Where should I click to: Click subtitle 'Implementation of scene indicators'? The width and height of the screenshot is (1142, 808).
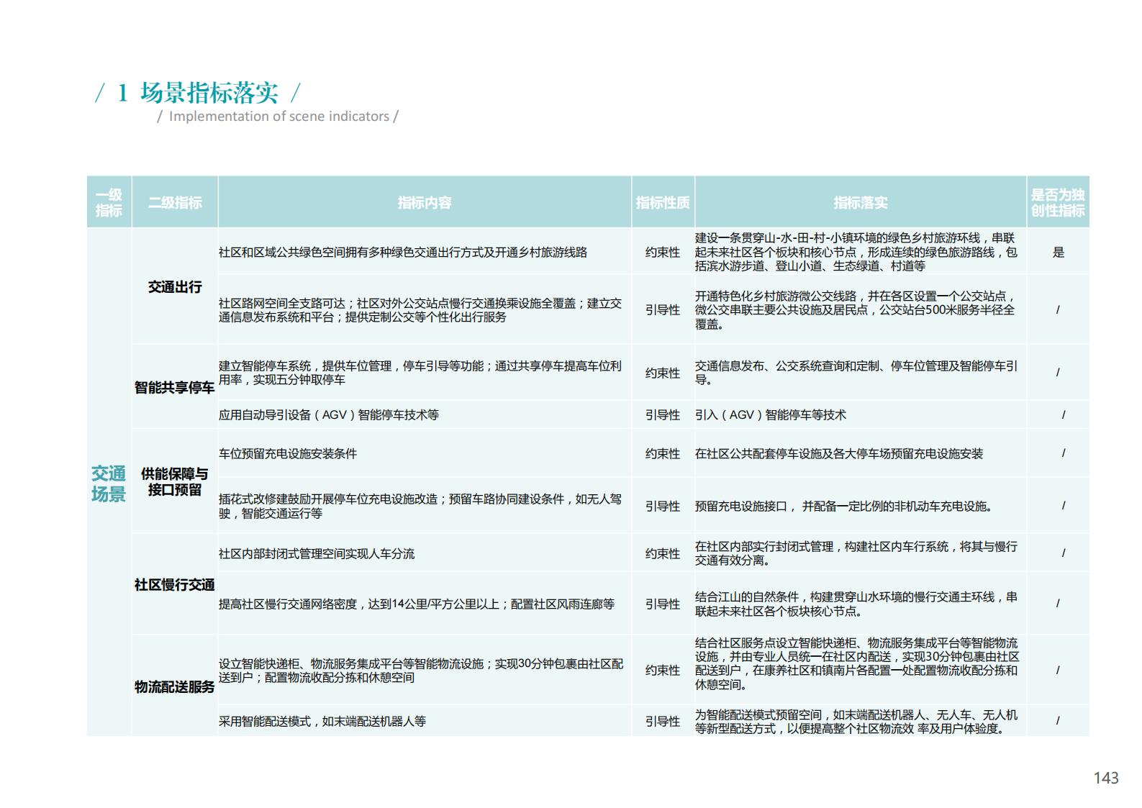(279, 117)
